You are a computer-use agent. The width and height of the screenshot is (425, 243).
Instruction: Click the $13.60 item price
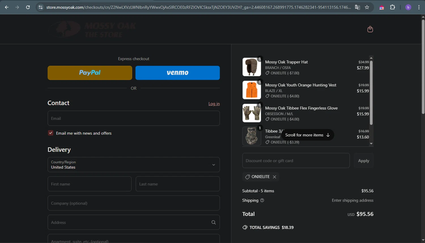click(x=363, y=137)
